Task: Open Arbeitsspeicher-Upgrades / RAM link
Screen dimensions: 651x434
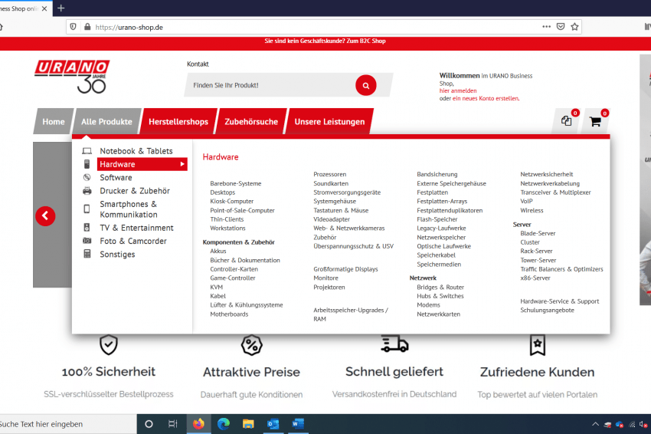Action: [x=351, y=314]
